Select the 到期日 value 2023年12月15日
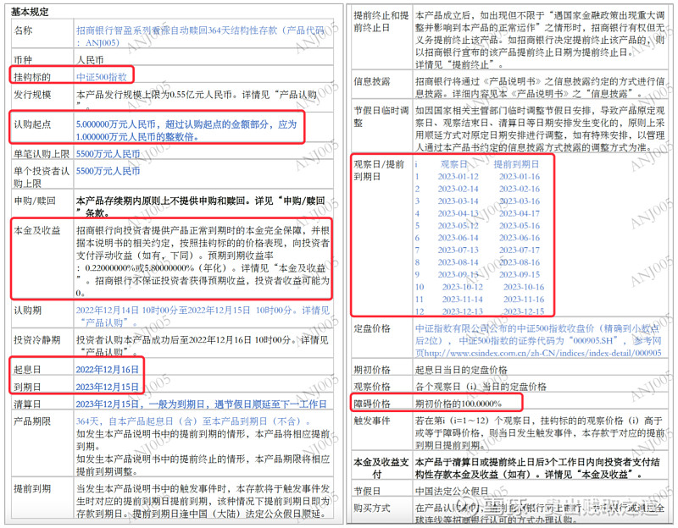This screenshot has height=528, width=678. (108, 387)
